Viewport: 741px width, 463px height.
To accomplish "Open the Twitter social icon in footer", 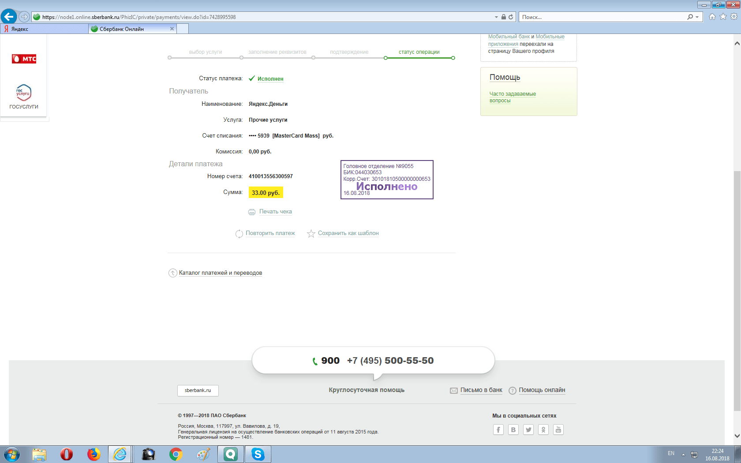I will click(x=528, y=429).
